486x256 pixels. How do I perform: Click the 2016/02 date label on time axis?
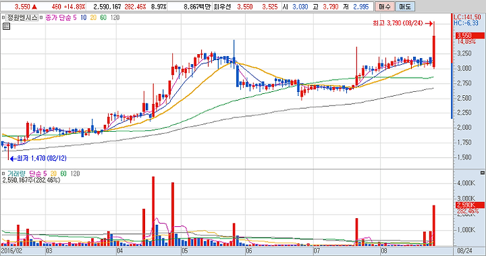[11, 251]
